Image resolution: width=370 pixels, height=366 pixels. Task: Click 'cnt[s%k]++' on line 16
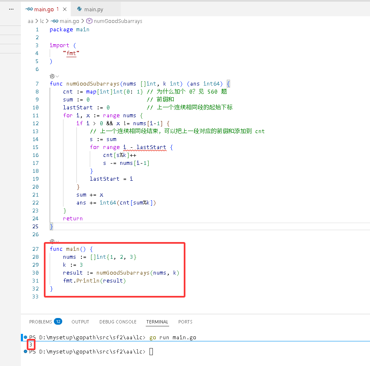119,155
